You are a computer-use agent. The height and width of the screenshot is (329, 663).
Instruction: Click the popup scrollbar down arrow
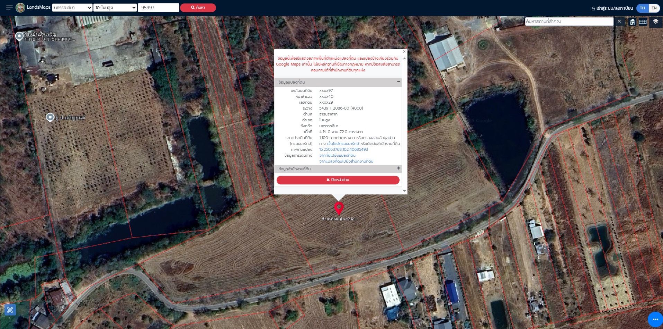(404, 191)
